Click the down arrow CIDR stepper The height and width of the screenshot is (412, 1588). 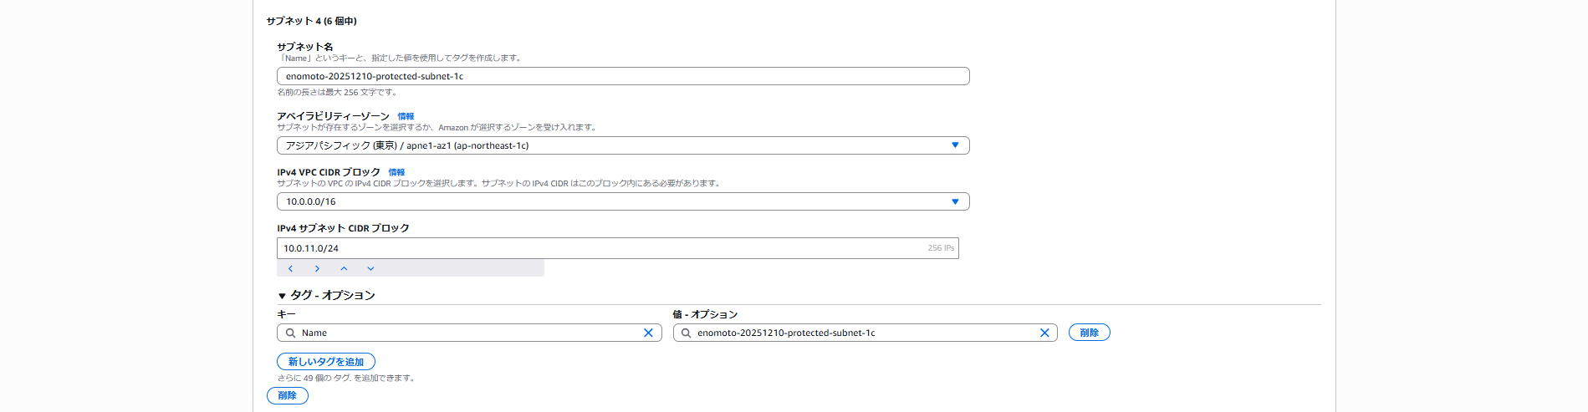coord(370,268)
